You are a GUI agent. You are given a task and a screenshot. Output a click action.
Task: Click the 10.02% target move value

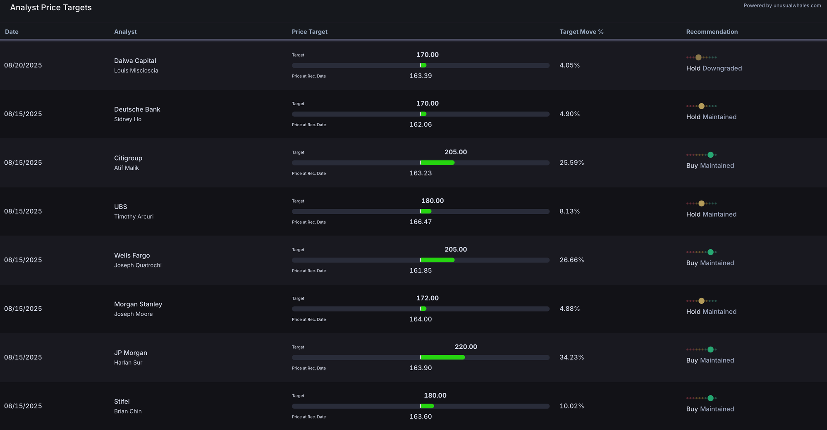[572, 406]
